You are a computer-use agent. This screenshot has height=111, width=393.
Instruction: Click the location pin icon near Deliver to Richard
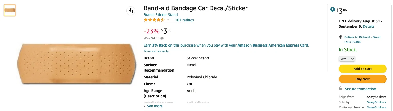coord(341,37)
